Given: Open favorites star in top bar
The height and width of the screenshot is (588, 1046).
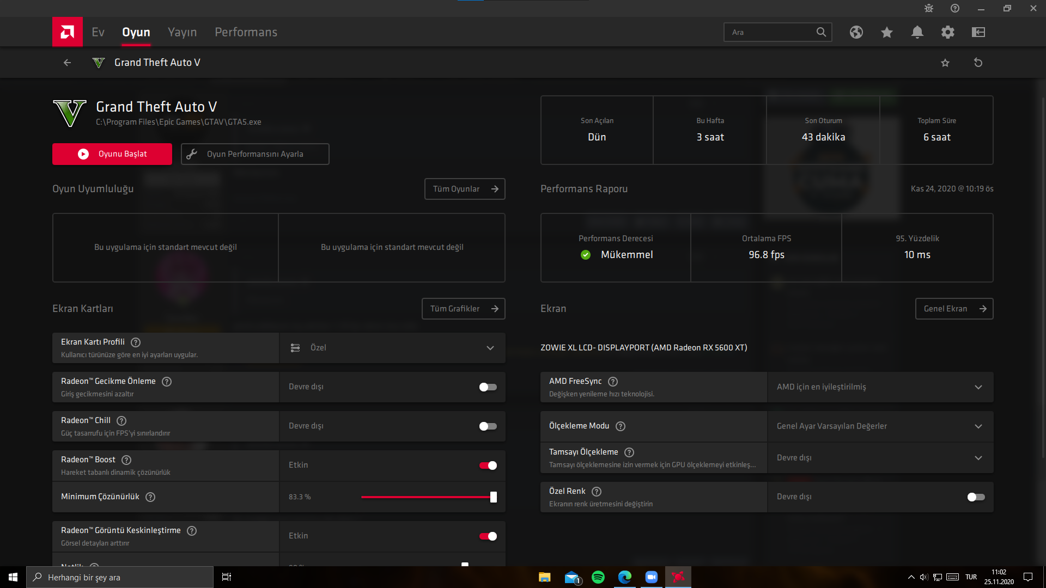Looking at the screenshot, I should tap(887, 32).
